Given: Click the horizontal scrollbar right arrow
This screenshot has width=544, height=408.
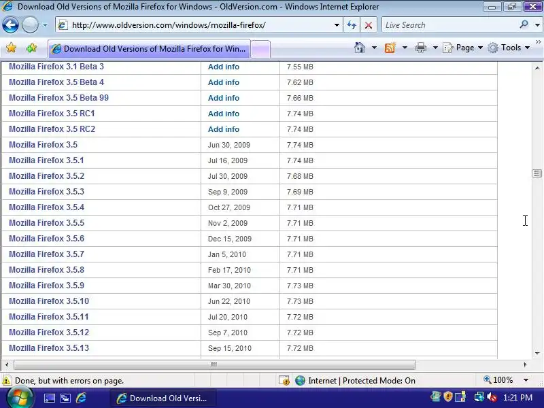Looking at the screenshot, I should pyautogui.click(x=525, y=364).
